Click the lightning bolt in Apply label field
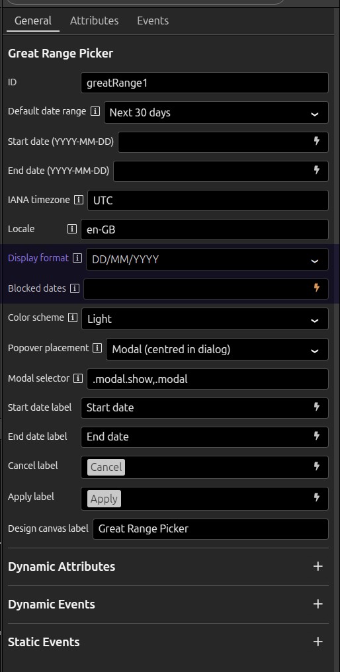 317,497
